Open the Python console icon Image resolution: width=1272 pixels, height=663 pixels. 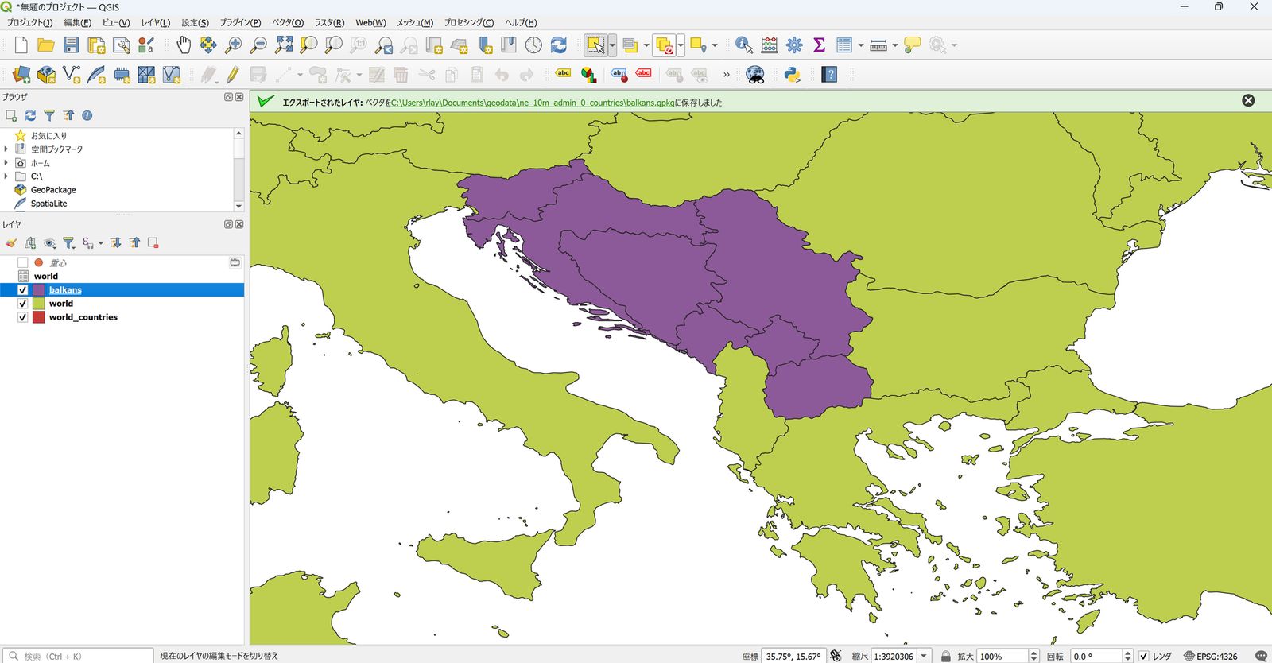click(792, 75)
